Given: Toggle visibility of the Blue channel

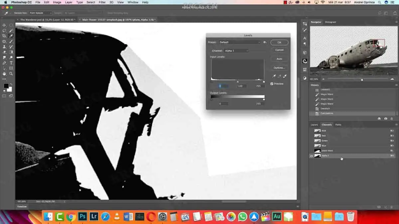Looking at the screenshot, I should [312, 146].
